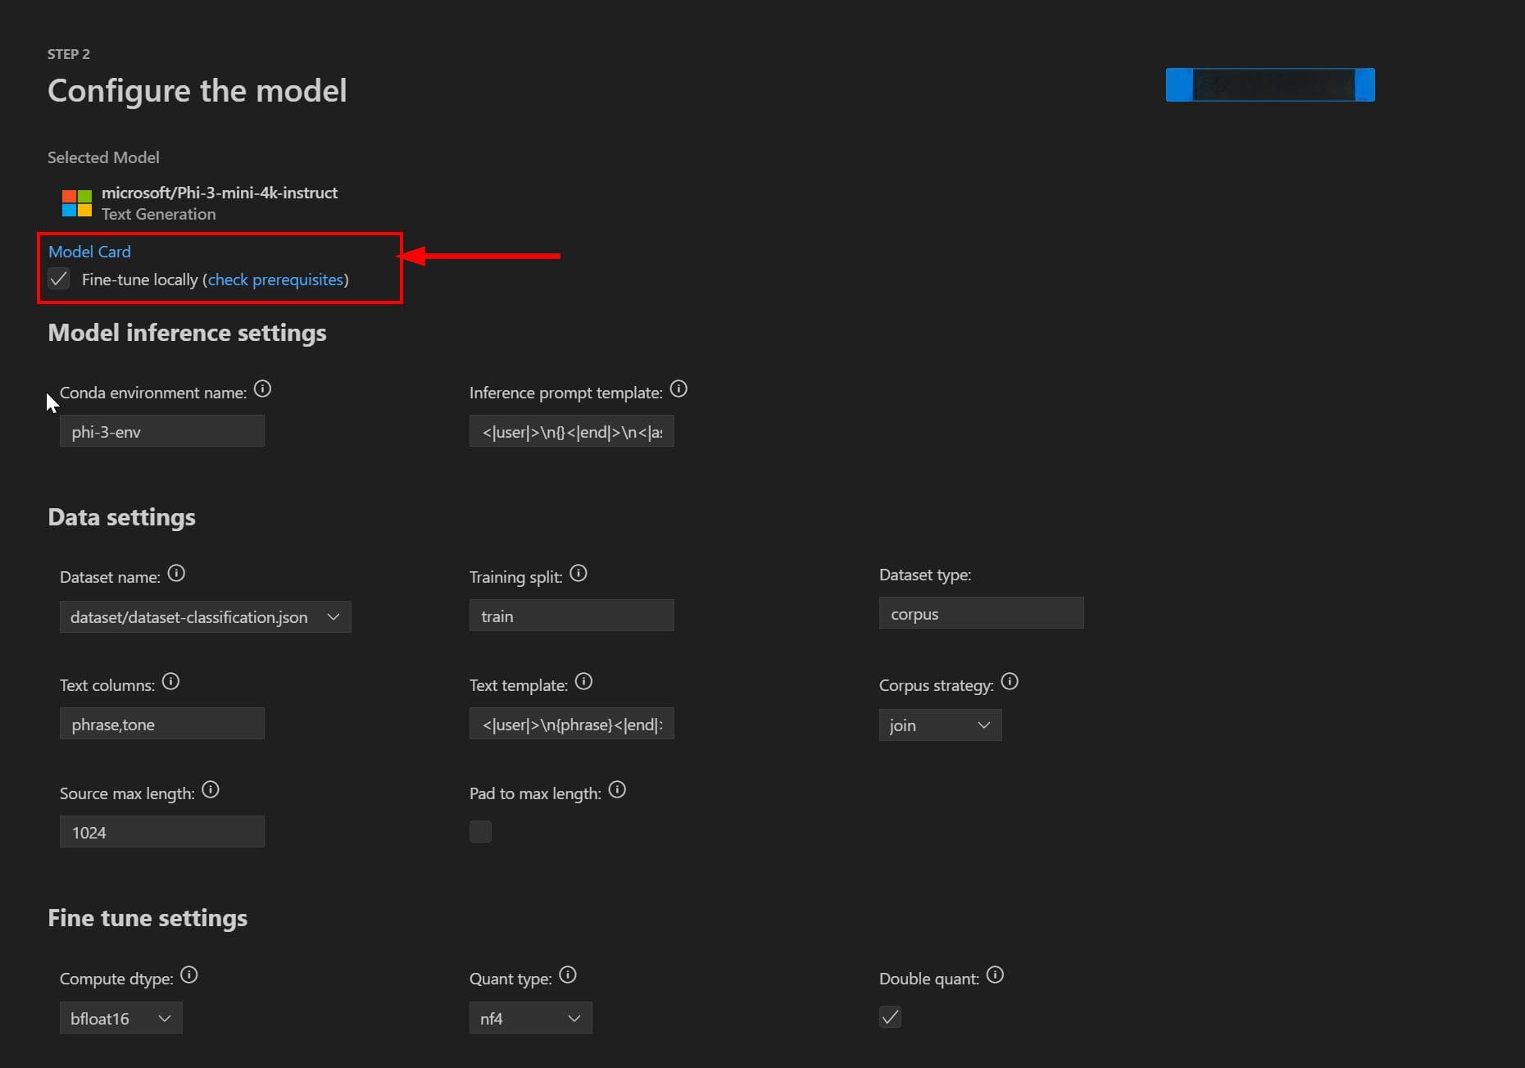Click info icon next to Quant type
Screen dimensions: 1525x1068
click(x=568, y=975)
